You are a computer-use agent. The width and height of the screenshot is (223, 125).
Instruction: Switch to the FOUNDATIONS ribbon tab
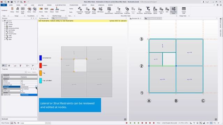pyautogui.click(x=74, y=5)
